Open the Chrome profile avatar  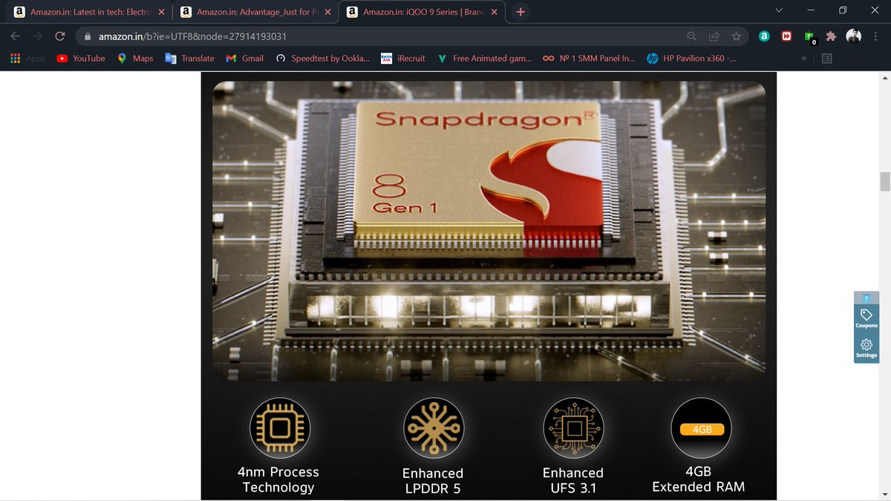tap(854, 36)
